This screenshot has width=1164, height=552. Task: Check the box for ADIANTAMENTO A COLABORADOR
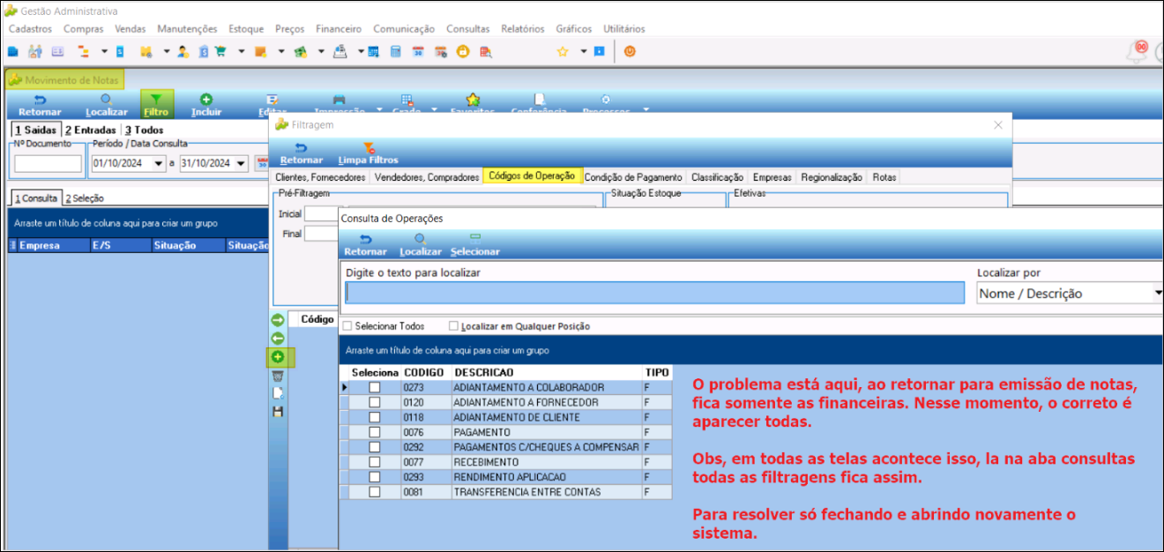click(x=375, y=388)
